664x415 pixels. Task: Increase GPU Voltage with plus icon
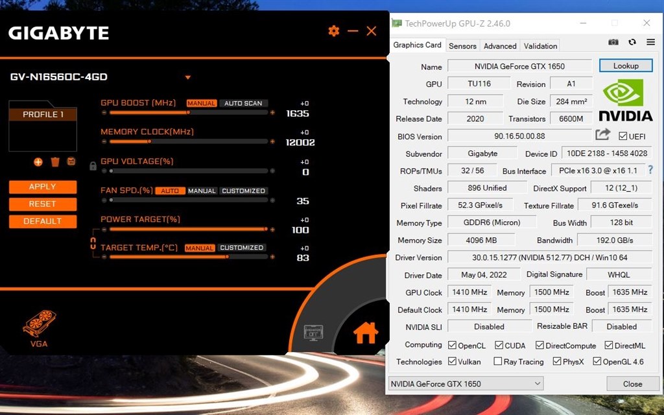point(272,171)
